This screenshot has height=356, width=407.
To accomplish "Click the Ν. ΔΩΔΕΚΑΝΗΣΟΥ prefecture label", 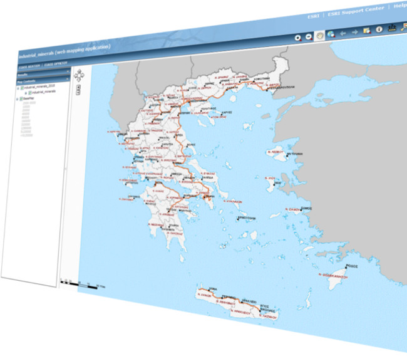I will 333,276.
